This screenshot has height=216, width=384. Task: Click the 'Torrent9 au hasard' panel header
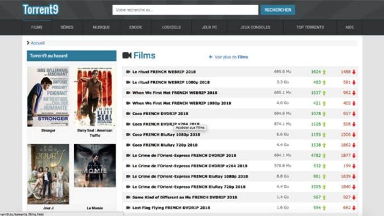point(71,56)
